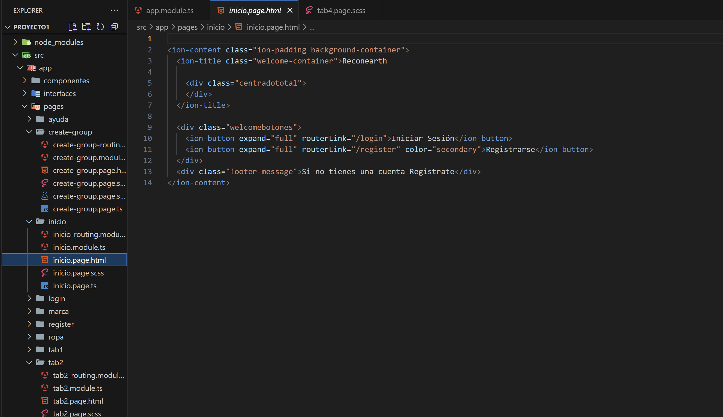This screenshot has height=417, width=723.
Task: Expand the login folder
Action: [x=29, y=298]
